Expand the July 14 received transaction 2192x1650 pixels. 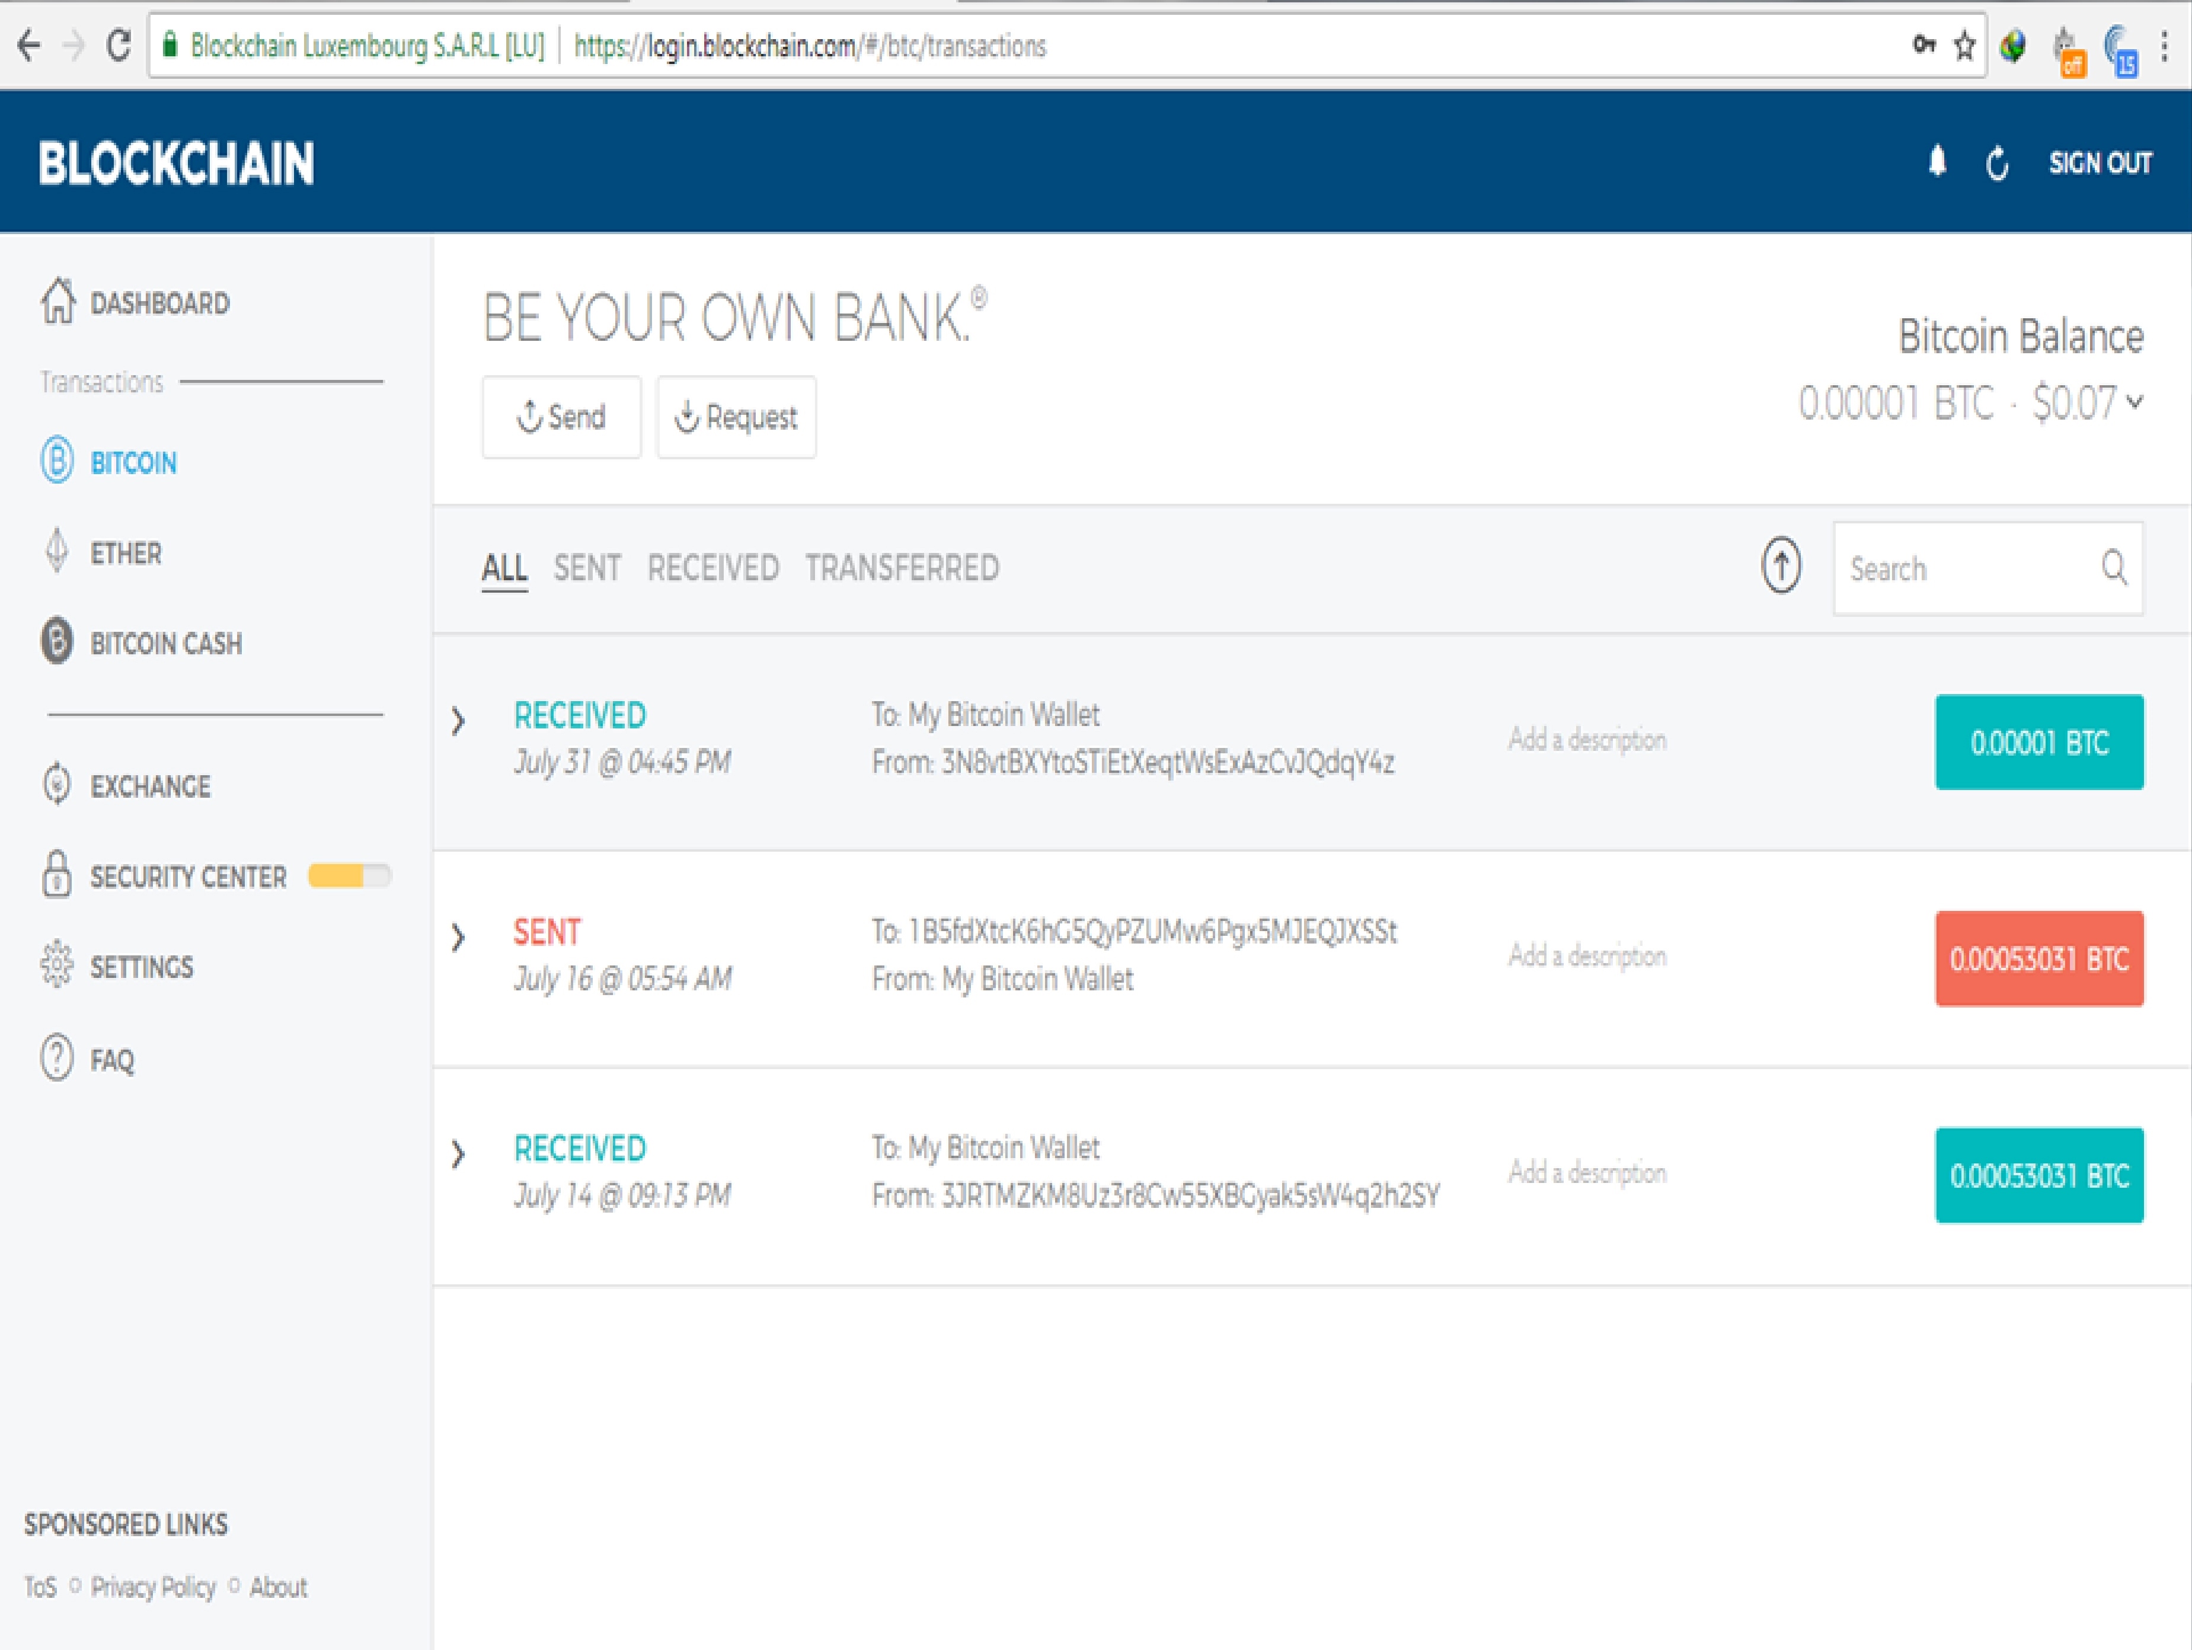[458, 1153]
